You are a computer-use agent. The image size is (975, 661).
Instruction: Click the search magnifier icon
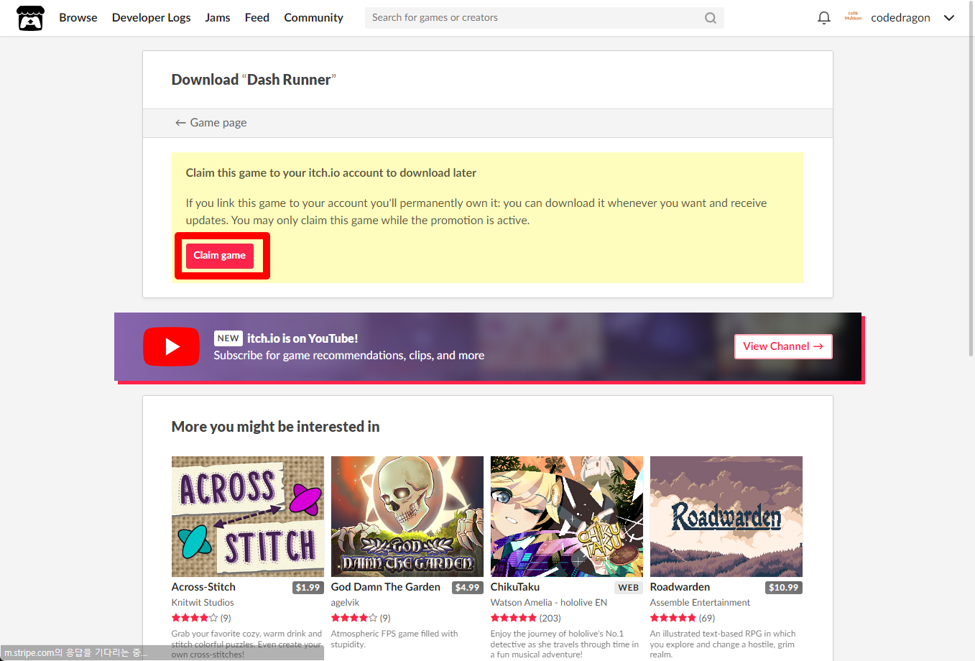pos(711,18)
